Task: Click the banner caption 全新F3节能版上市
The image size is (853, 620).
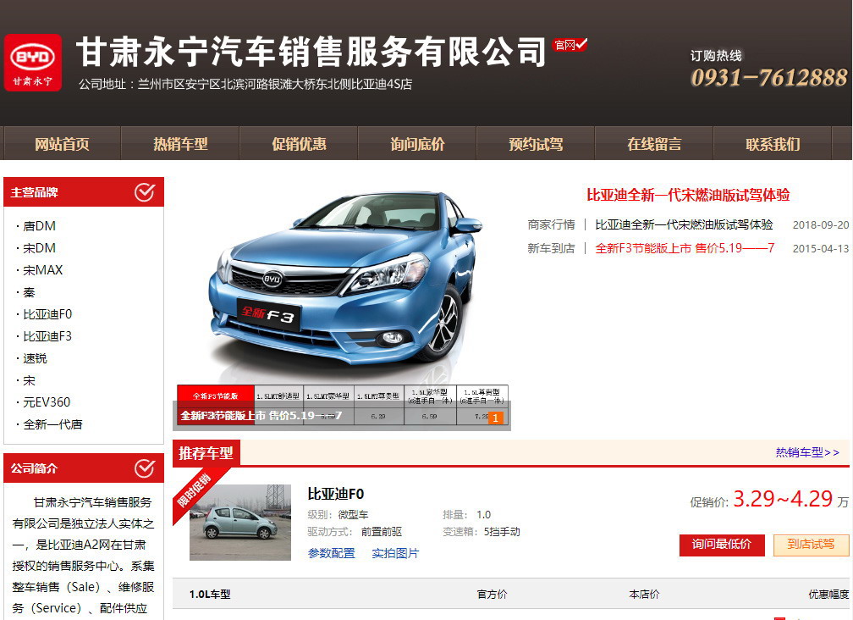Action: [x=261, y=416]
